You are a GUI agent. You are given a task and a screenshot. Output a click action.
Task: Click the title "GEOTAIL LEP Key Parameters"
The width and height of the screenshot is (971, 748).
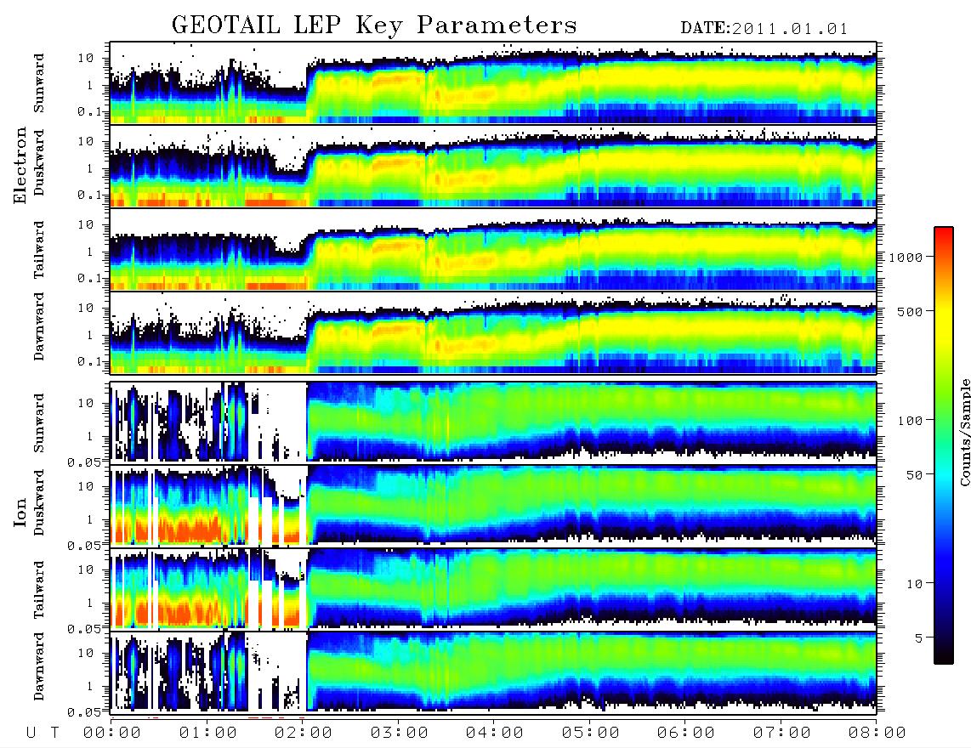[374, 26]
